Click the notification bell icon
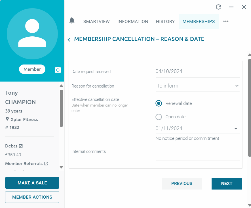The width and height of the screenshot is (251, 208). tap(72, 20)
